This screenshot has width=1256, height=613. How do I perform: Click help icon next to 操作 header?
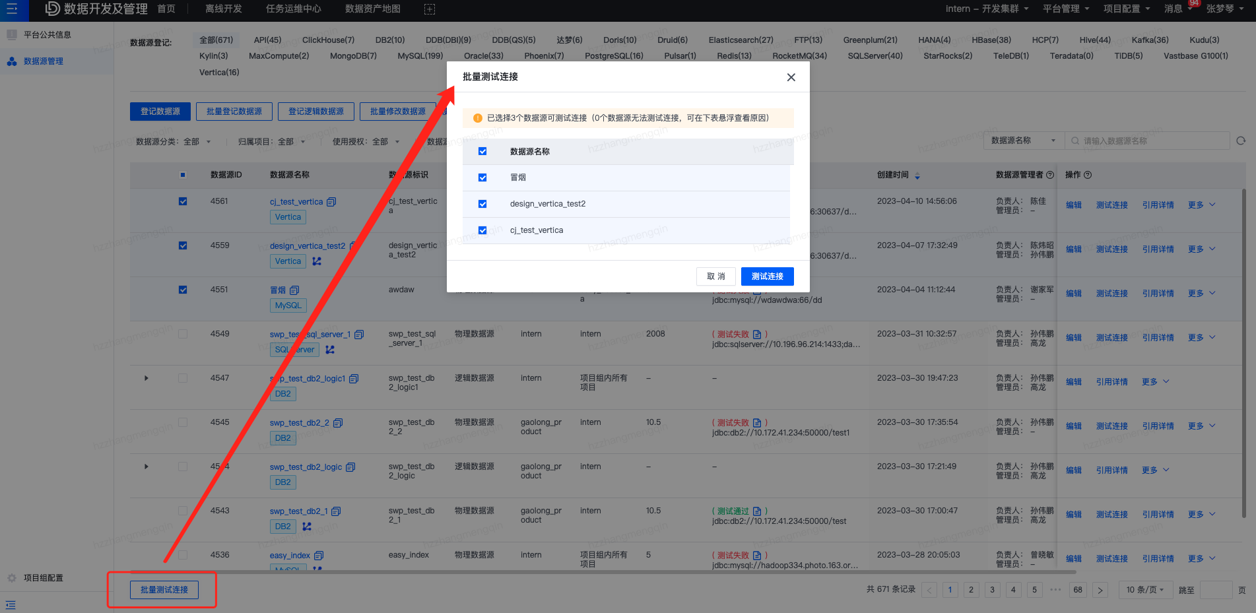pyautogui.click(x=1088, y=175)
